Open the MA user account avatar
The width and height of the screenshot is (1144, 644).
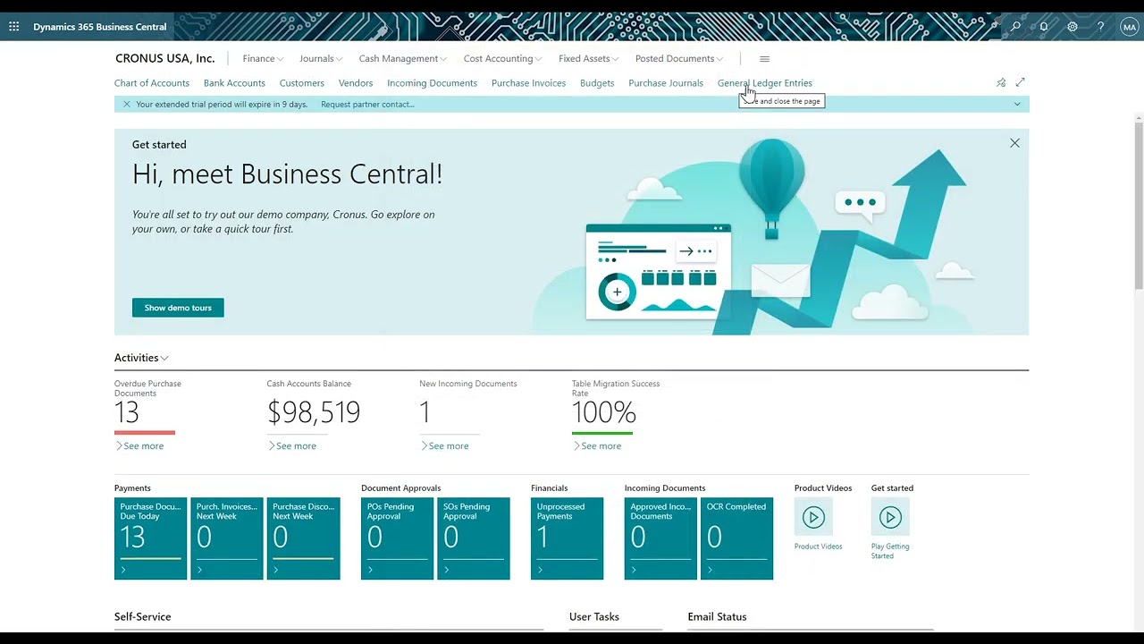pyautogui.click(x=1129, y=27)
